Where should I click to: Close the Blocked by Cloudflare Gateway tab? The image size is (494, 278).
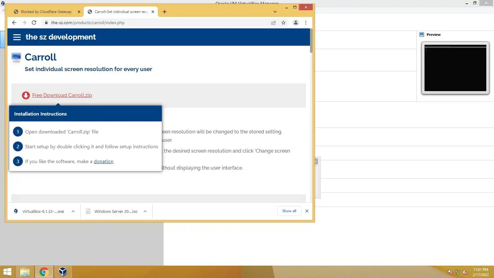pos(79,12)
